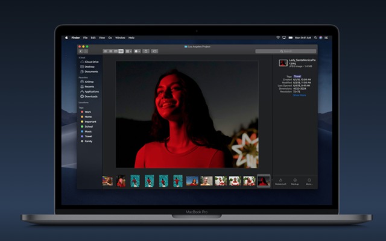Open the Applications folder in sidebar
The image size is (386, 241).
(91, 92)
